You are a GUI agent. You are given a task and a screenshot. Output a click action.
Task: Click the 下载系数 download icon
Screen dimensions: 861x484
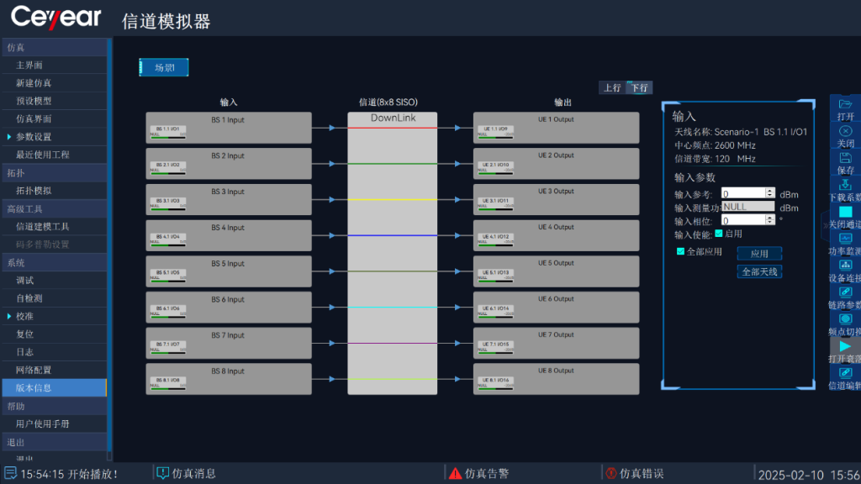[846, 185]
